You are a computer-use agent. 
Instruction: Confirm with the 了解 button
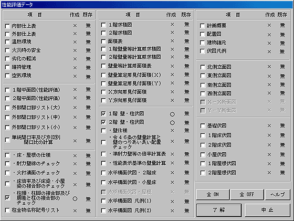tap(219, 210)
